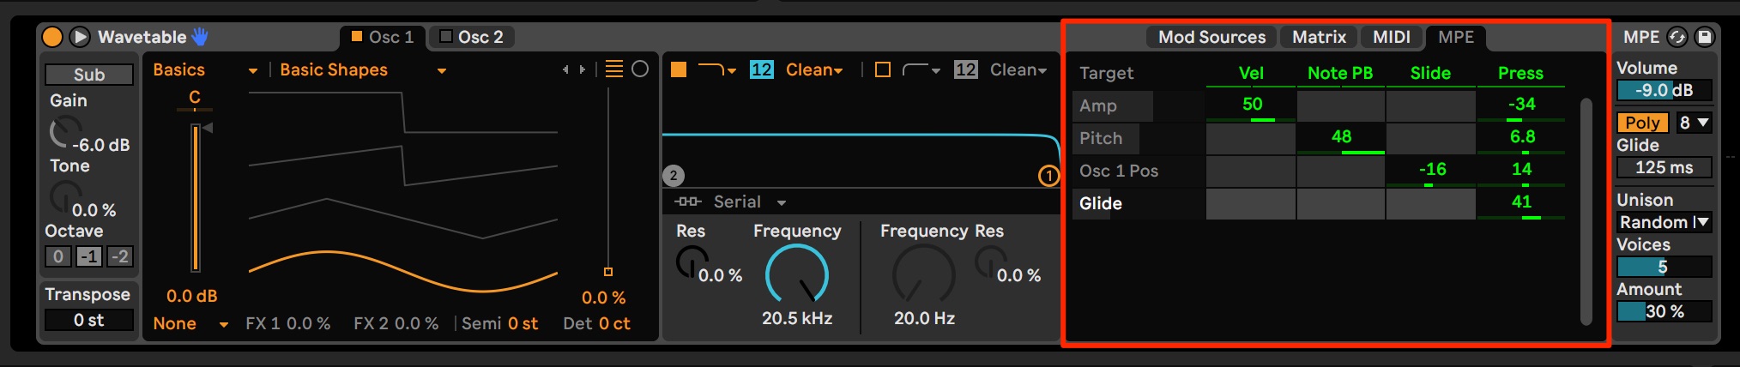Click Press to Pitch cell 6.8

pyautogui.click(x=1521, y=139)
